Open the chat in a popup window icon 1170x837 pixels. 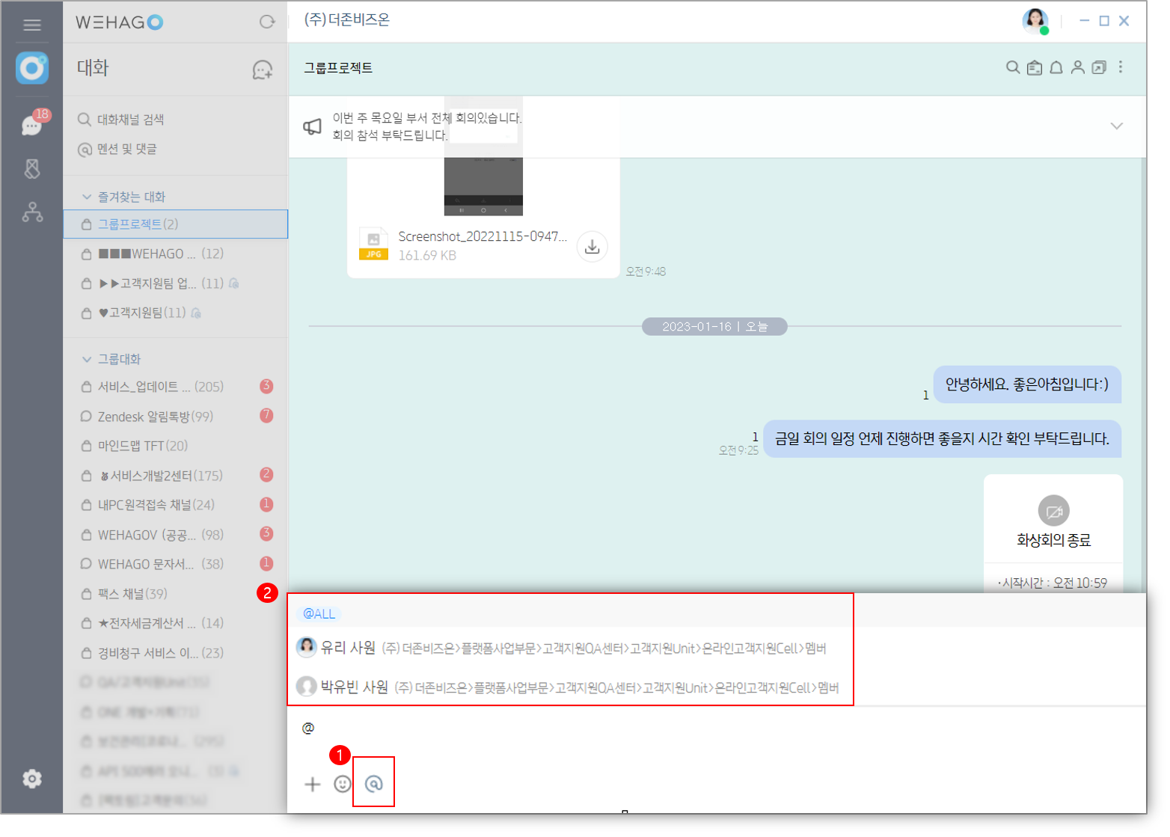click(1098, 67)
